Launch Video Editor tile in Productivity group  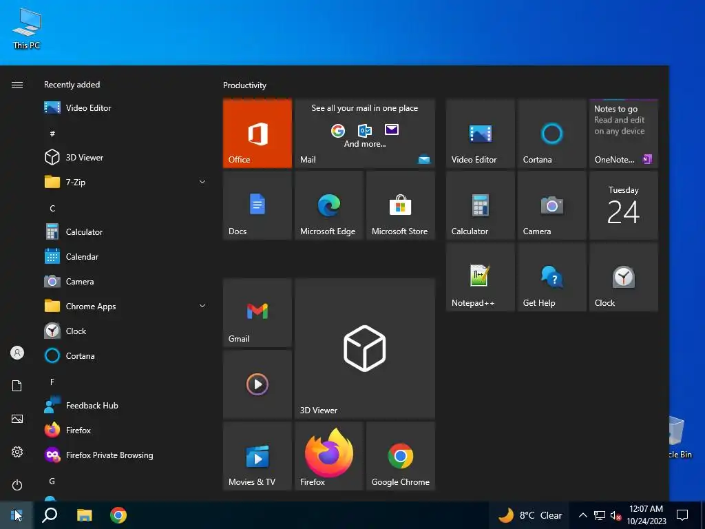[480, 134]
